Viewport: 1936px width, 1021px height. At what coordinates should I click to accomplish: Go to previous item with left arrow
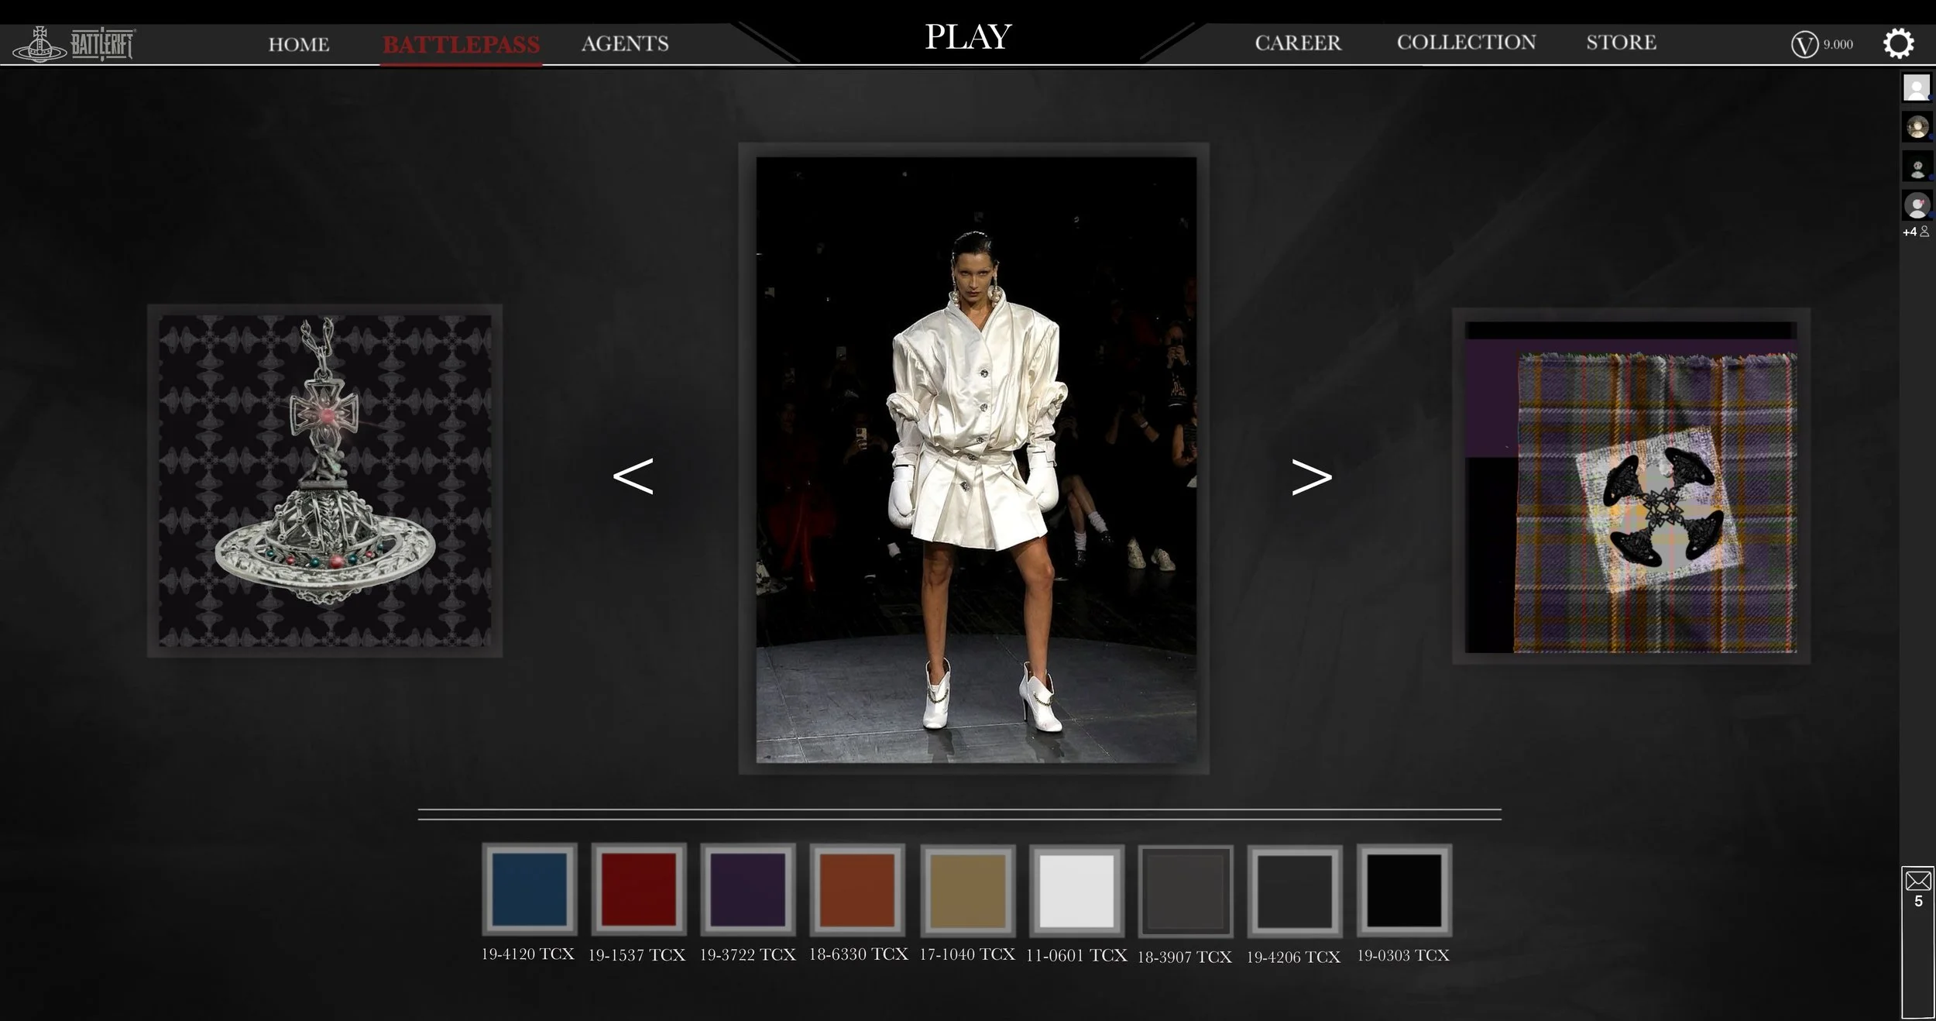coord(633,476)
